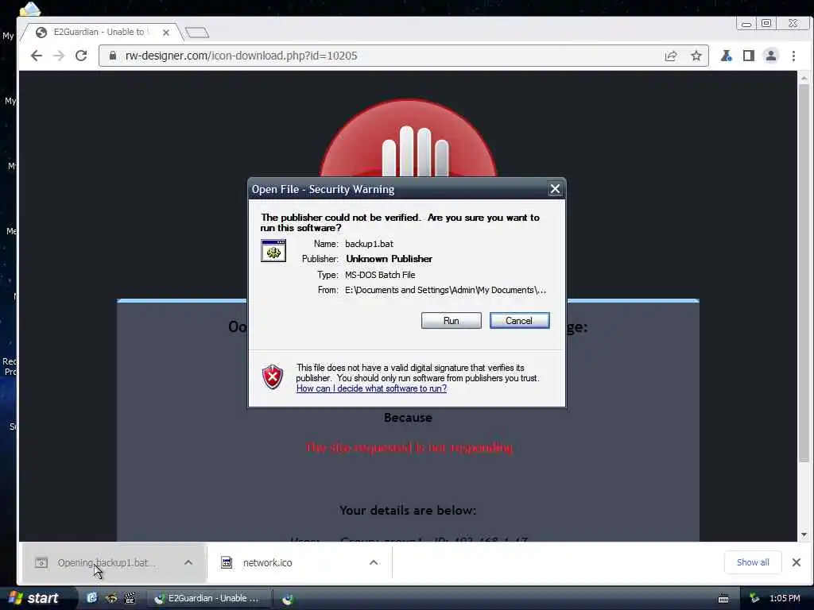Click E2Guardian taskbar button
The image size is (814, 610).
click(x=209, y=598)
